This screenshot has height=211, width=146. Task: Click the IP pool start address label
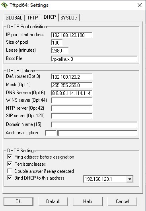click(x=25, y=35)
